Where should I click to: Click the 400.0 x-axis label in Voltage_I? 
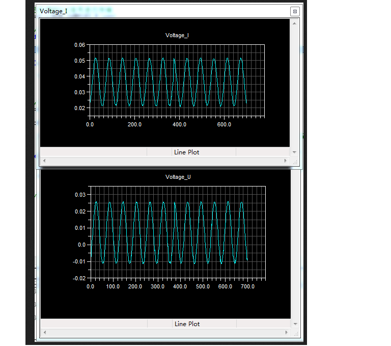pos(180,124)
